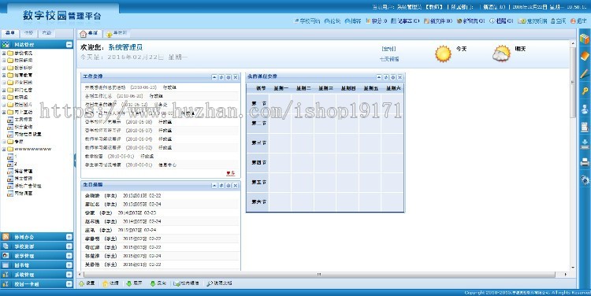This screenshot has width=591, height=296.
Task: Click the house icon button in bottom toolbar
Action: 111,283
